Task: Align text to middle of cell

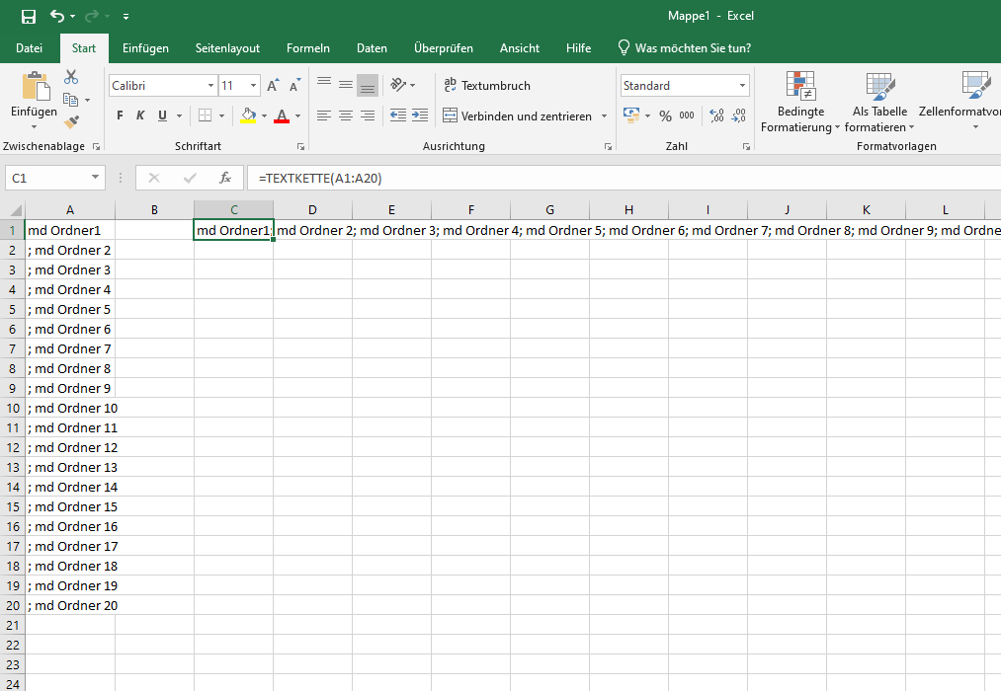Action: (346, 85)
